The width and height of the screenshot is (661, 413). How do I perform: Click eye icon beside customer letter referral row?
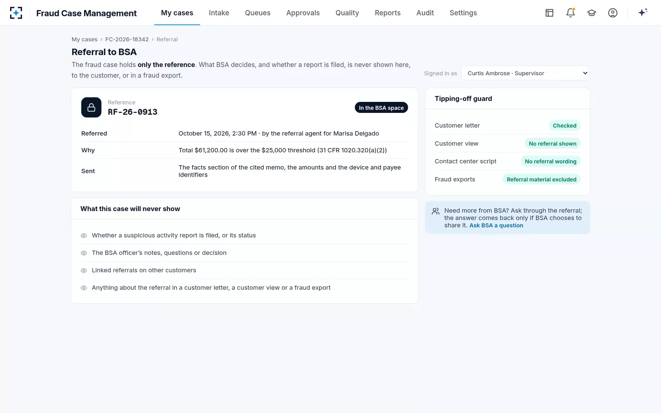coord(84,288)
